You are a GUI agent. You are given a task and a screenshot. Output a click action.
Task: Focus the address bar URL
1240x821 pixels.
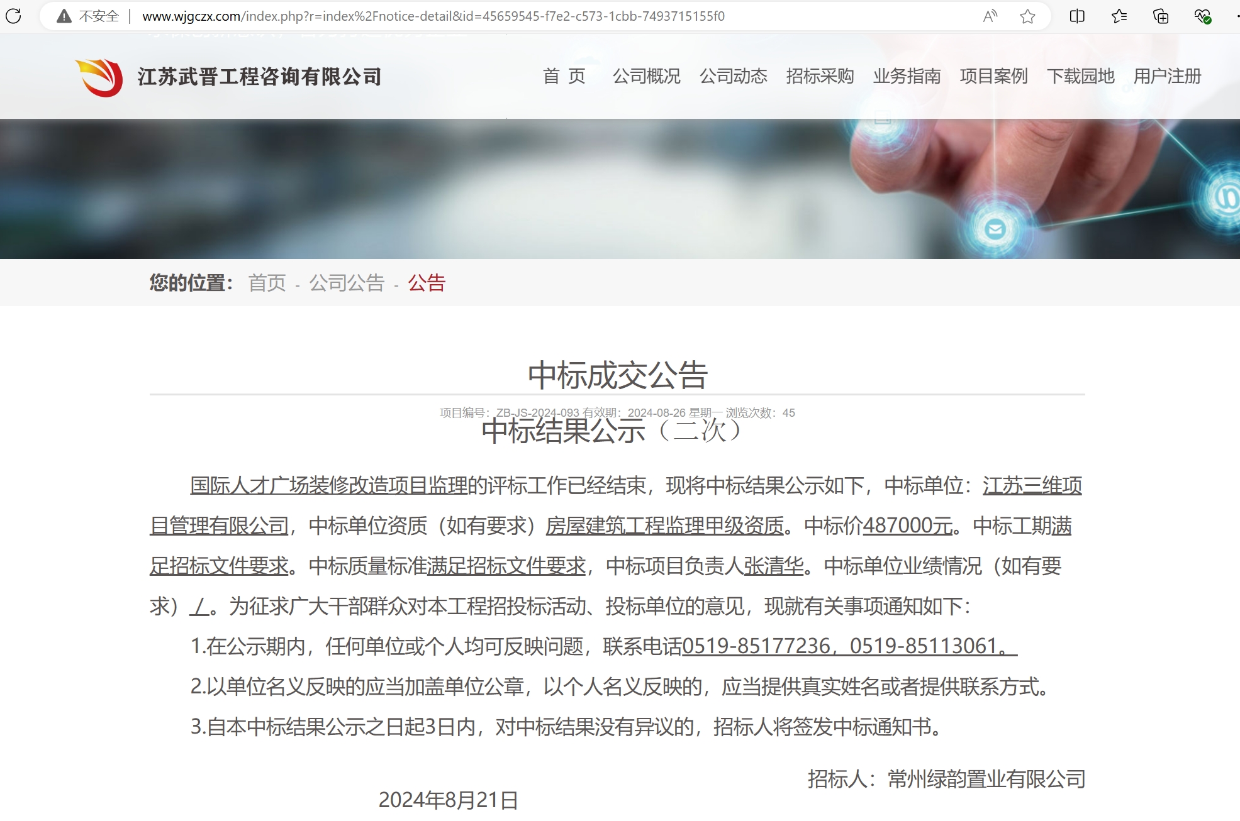(433, 16)
